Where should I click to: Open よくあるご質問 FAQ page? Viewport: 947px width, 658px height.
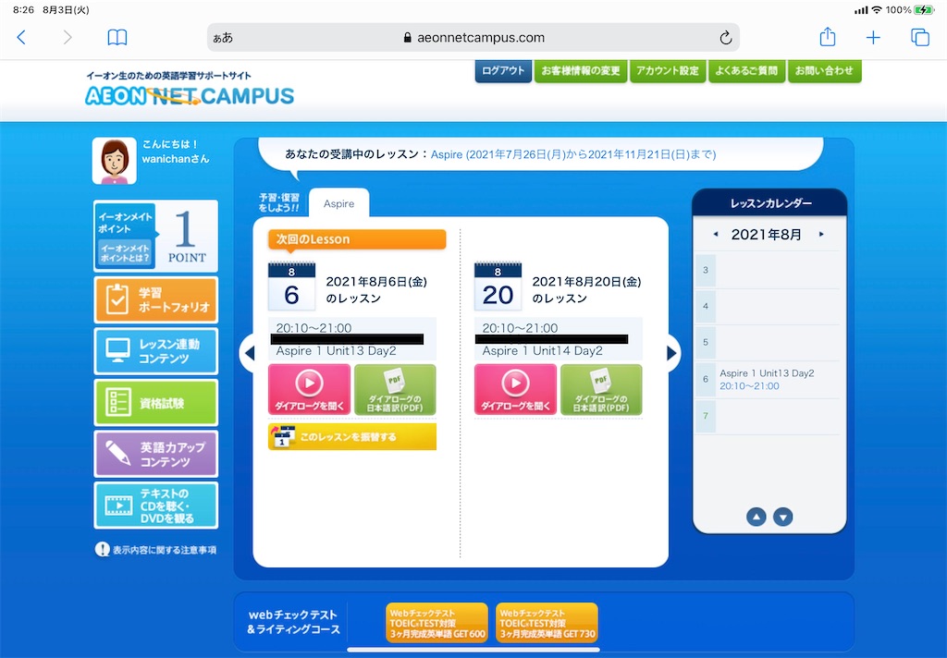coord(746,70)
